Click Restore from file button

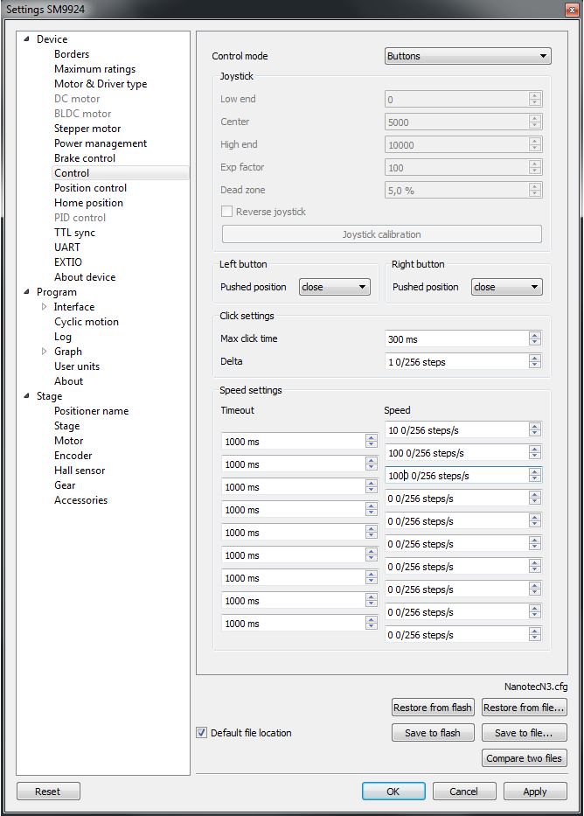[524, 708]
